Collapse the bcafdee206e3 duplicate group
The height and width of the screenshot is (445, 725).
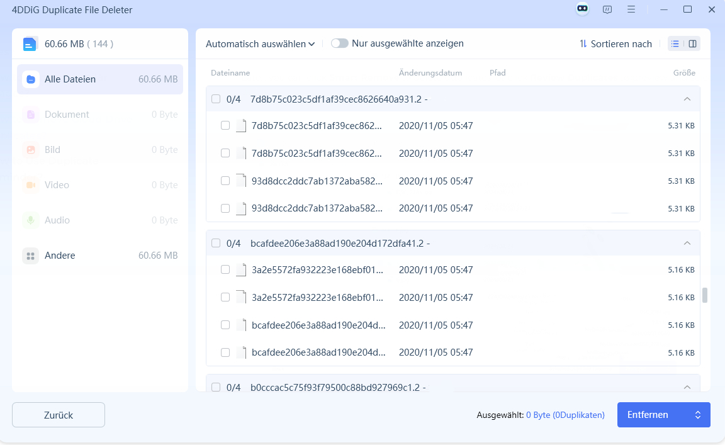point(687,243)
